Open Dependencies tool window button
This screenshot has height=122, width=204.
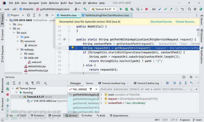point(119,115)
